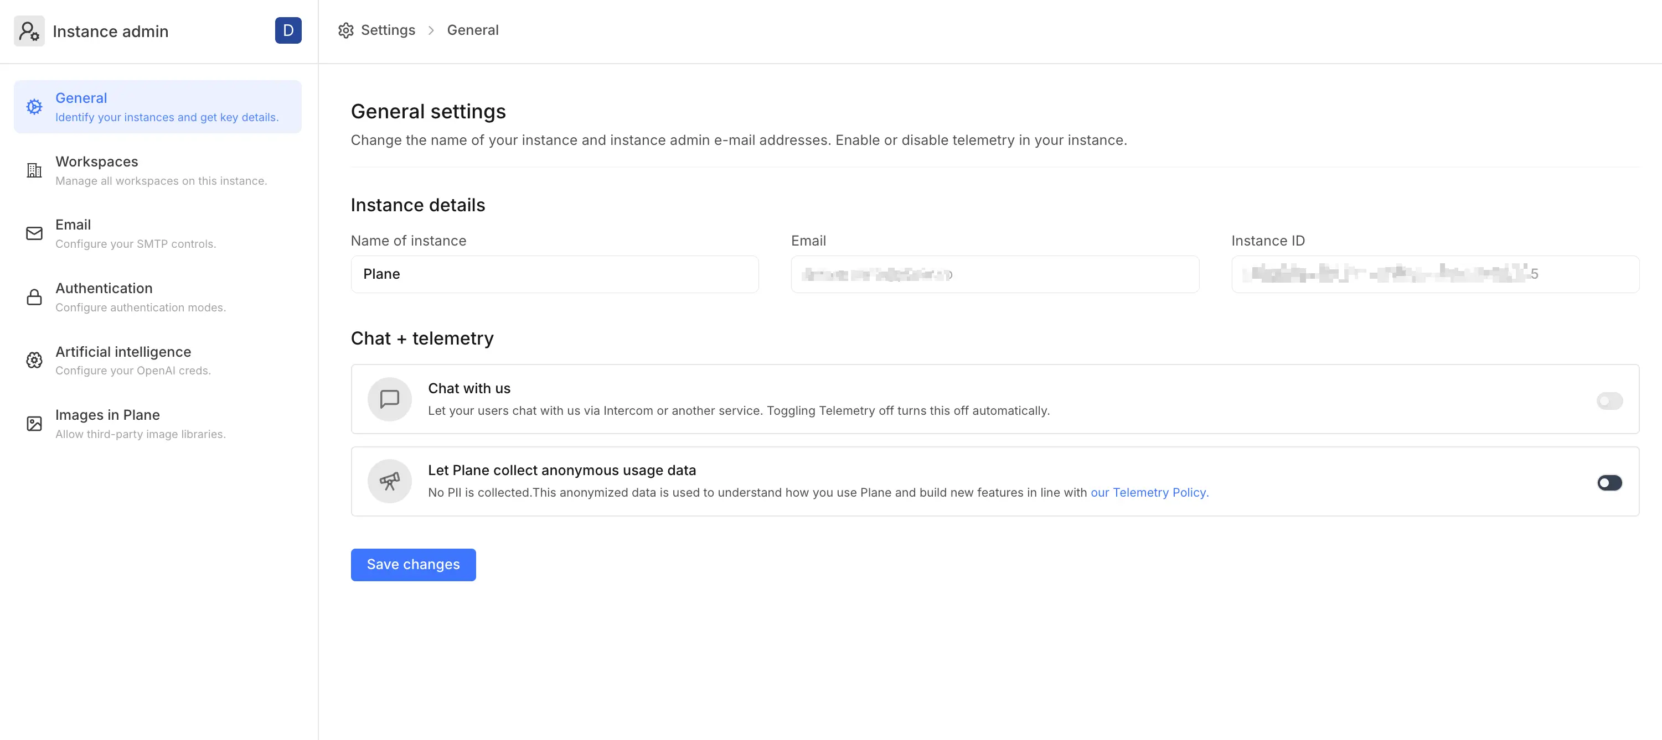Click the Save changes button
The width and height of the screenshot is (1662, 740).
pyautogui.click(x=413, y=565)
